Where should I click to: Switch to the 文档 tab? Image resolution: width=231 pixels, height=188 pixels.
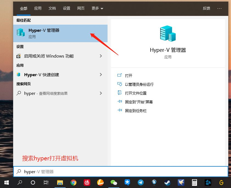52,8
